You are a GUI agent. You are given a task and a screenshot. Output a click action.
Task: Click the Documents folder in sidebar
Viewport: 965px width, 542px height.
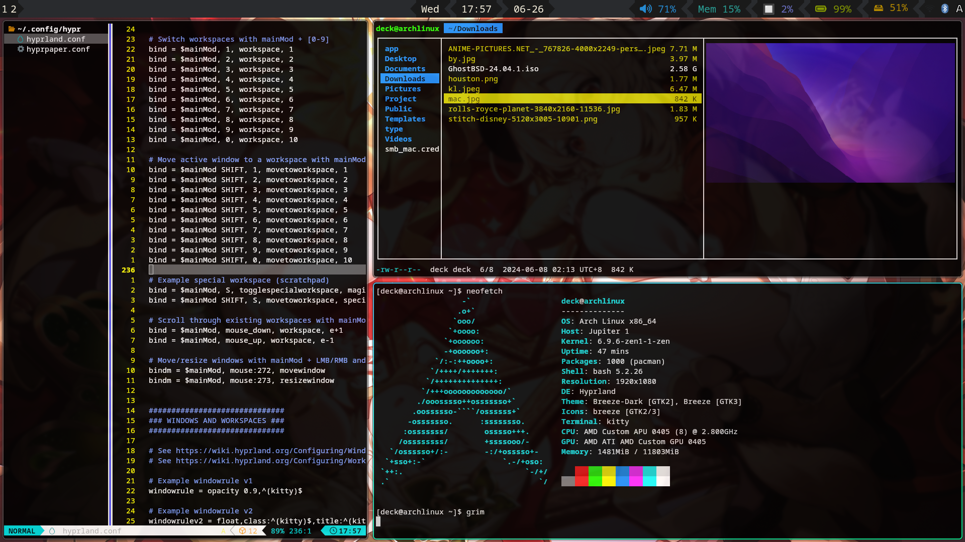tap(404, 69)
